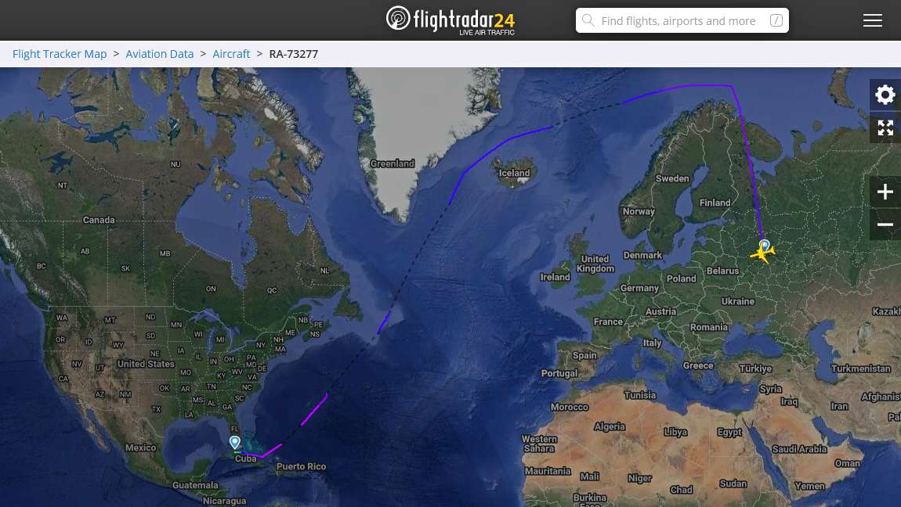901x507 pixels.
Task: Toggle fullscreen map view icon
Action: [885, 128]
